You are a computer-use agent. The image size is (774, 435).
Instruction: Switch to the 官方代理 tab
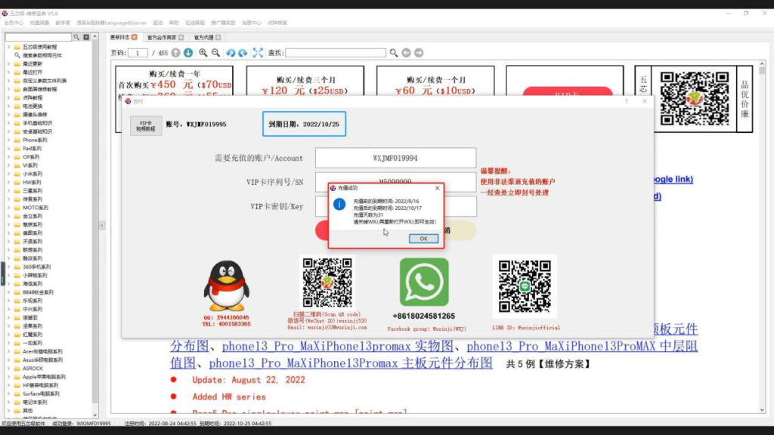(x=203, y=38)
